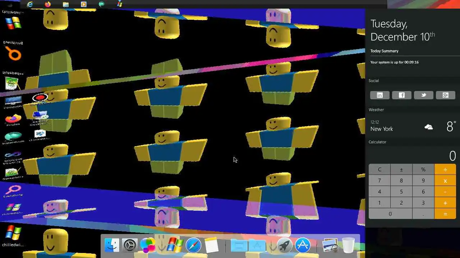
Task: Launch Safari compass from the dock
Action: (193, 245)
